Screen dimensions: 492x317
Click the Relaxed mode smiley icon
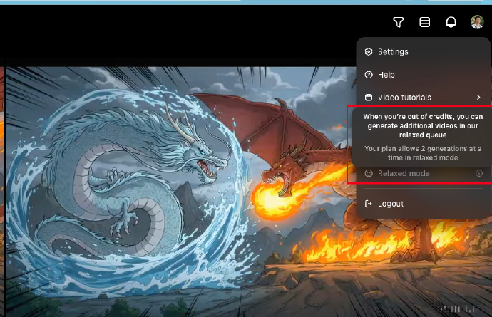369,173
